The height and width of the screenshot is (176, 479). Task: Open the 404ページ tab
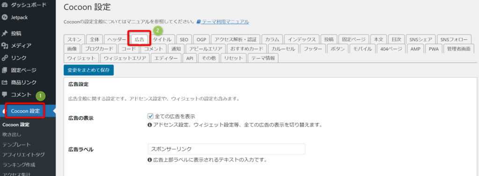392,49
